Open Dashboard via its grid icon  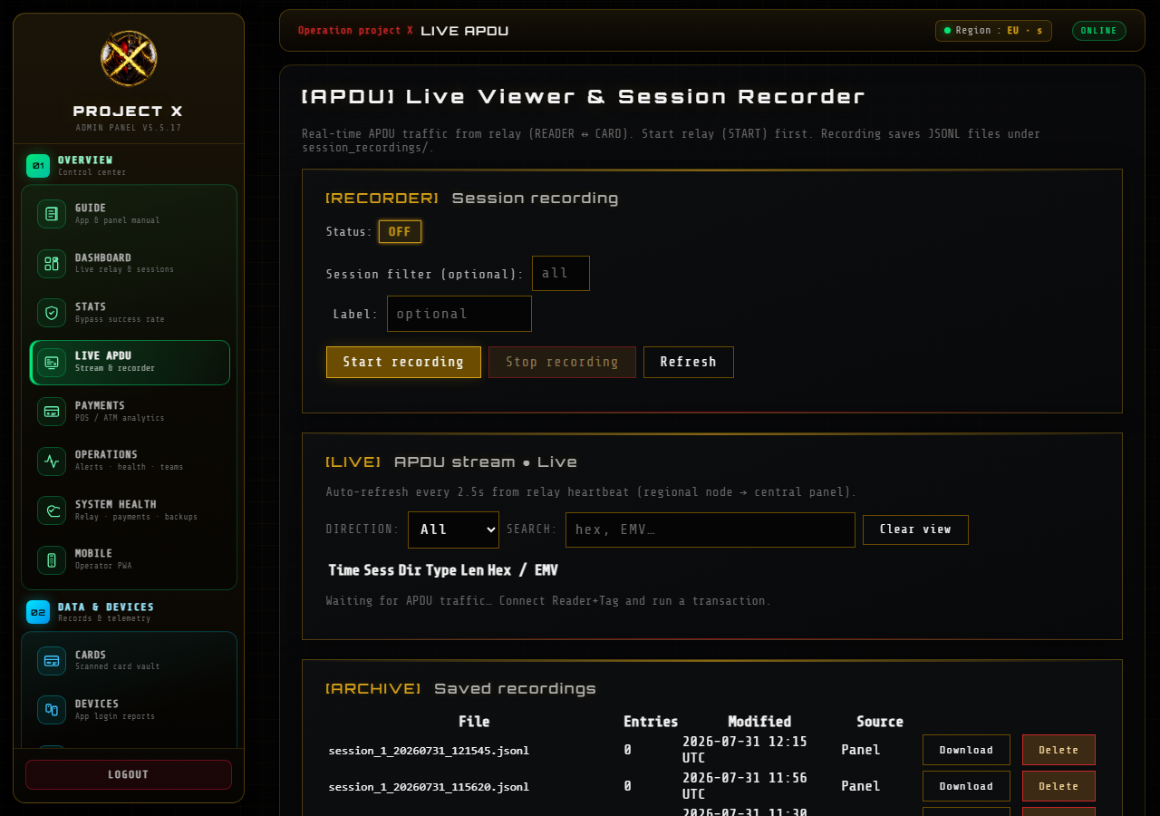tap(52, 264)
